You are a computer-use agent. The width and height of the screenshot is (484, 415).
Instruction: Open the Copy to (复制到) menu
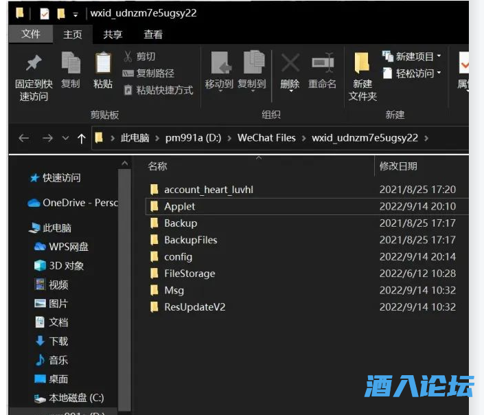click(x=252, y=72)
